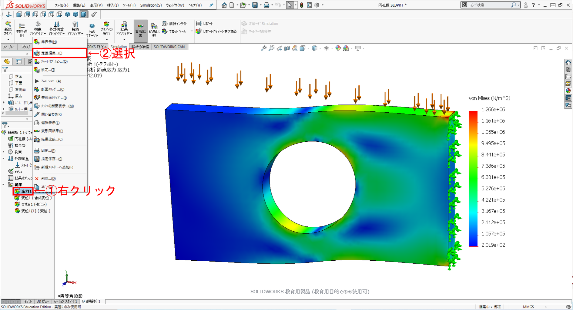Run the study with スタディの実行
The height and width of the screenshot is (310, 573).
(x=106, y=28)
